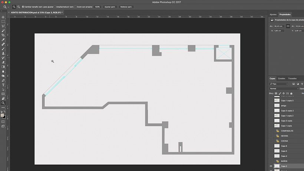Select the Brush tool
Screen dimensions: 304x171
(x=3, y=49)
